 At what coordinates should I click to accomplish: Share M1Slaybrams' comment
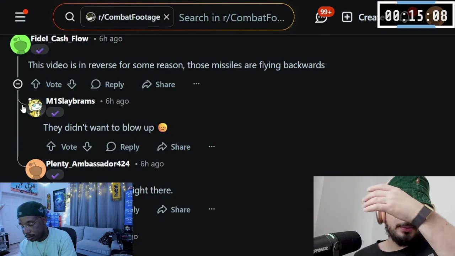(173, 146)
